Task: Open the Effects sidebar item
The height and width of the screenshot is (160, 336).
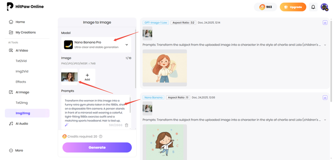Action: coord(21,82)
